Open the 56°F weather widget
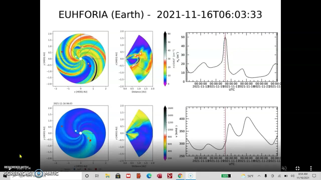This screenshot has height=180, width=321. pyautogui.click(x=247, y=176)
